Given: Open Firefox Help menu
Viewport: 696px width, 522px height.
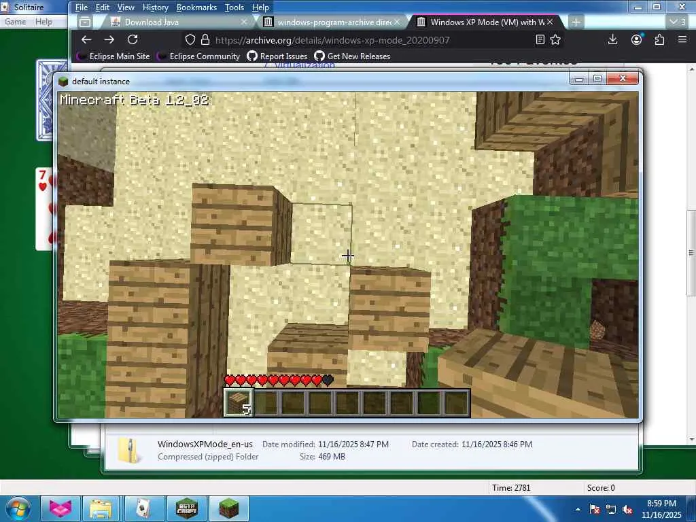Looking at the screenshot, I should pos(260,7).
